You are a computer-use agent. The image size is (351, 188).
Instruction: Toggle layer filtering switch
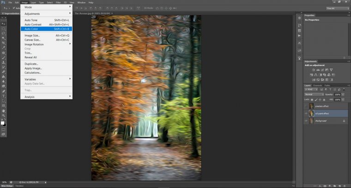tap(344, 89)
